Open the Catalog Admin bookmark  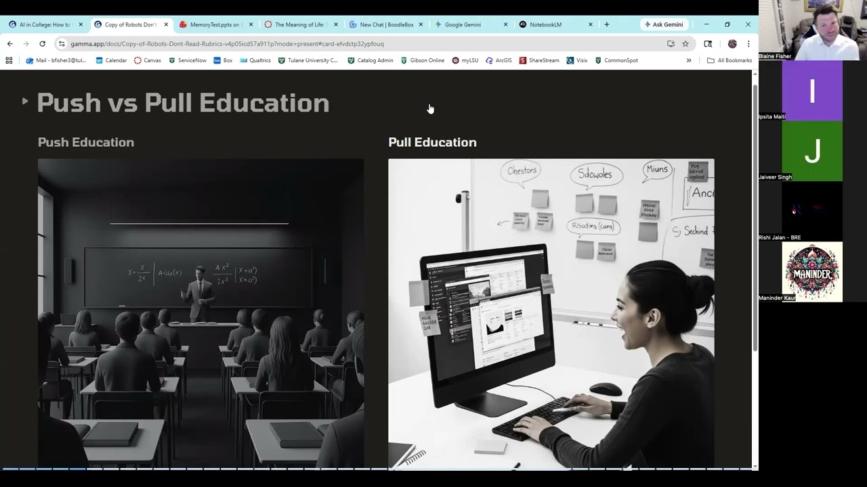pyautogui.click(x=370, y=60)
